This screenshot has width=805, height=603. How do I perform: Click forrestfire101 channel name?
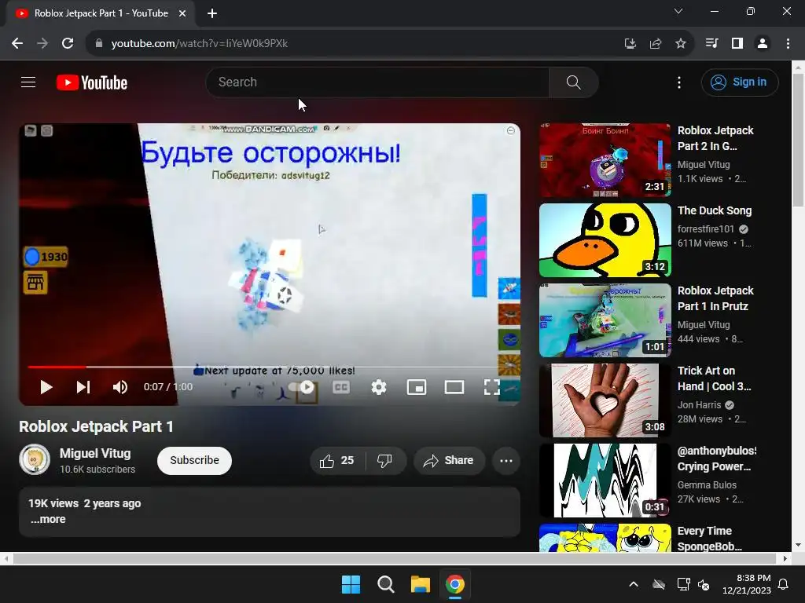(705, 228)
